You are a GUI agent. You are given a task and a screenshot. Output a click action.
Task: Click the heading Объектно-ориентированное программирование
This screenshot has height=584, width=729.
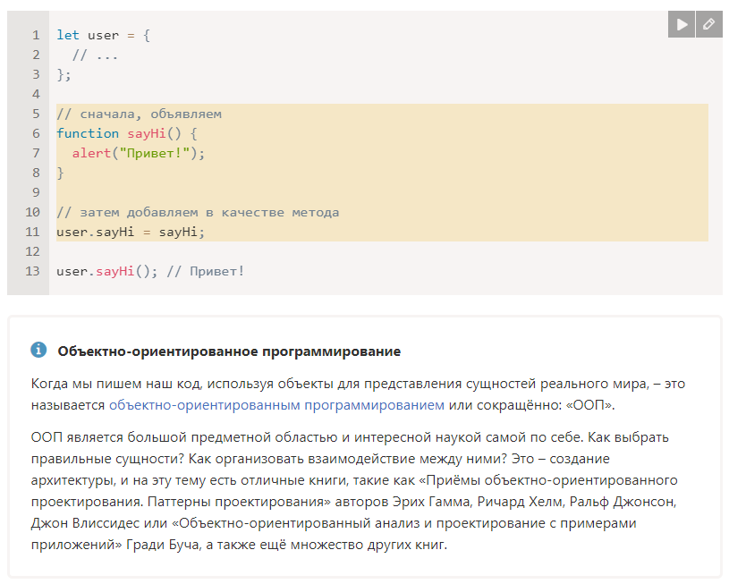[229, 351]
